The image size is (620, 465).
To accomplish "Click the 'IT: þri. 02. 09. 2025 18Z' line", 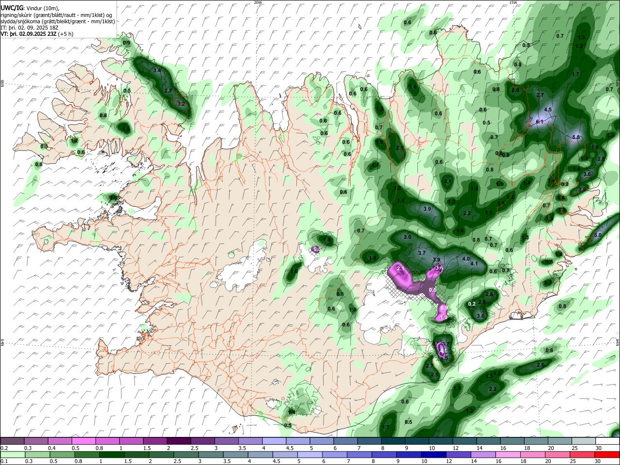I will pyautogui.click(x=29, y=28).
